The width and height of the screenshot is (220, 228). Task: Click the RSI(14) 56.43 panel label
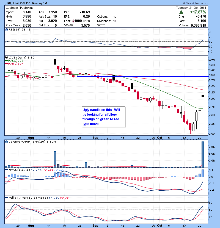click(20, 29)
